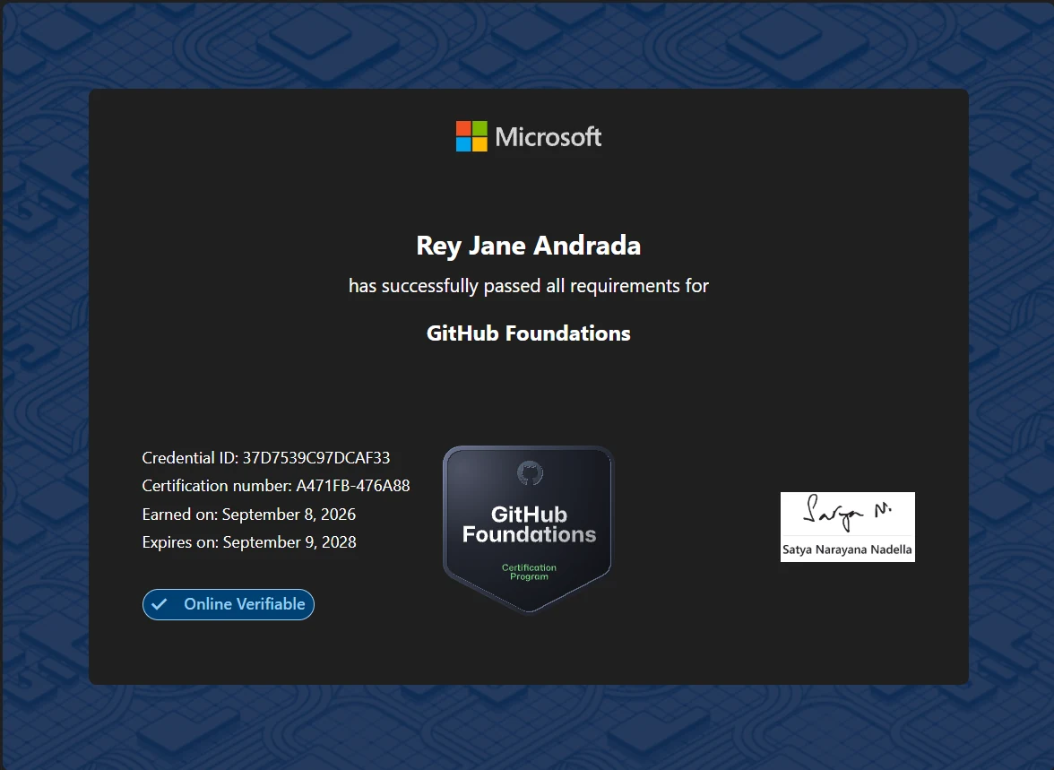This screenshot has height=770, width=1054.
Task: Click the Expires on September 9, 2028 line
Action: click(249, 542)
